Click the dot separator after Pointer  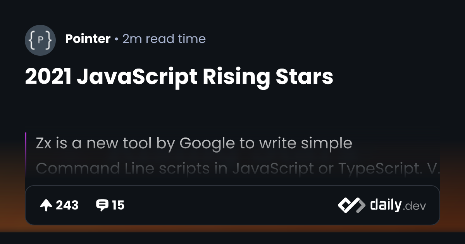pos(116,39)
